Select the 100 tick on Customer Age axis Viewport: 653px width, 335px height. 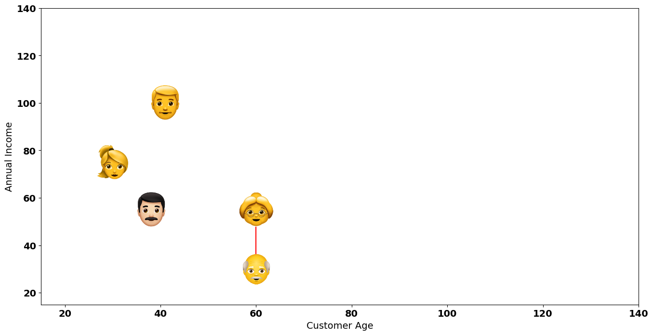point(447,314)
